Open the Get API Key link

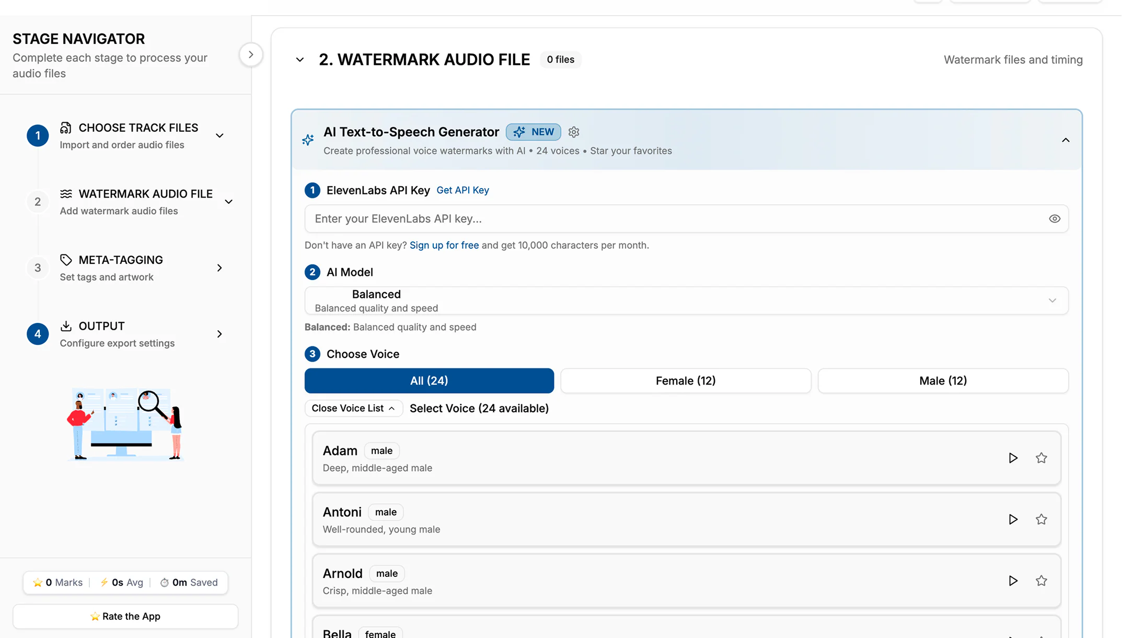(462, 190)
